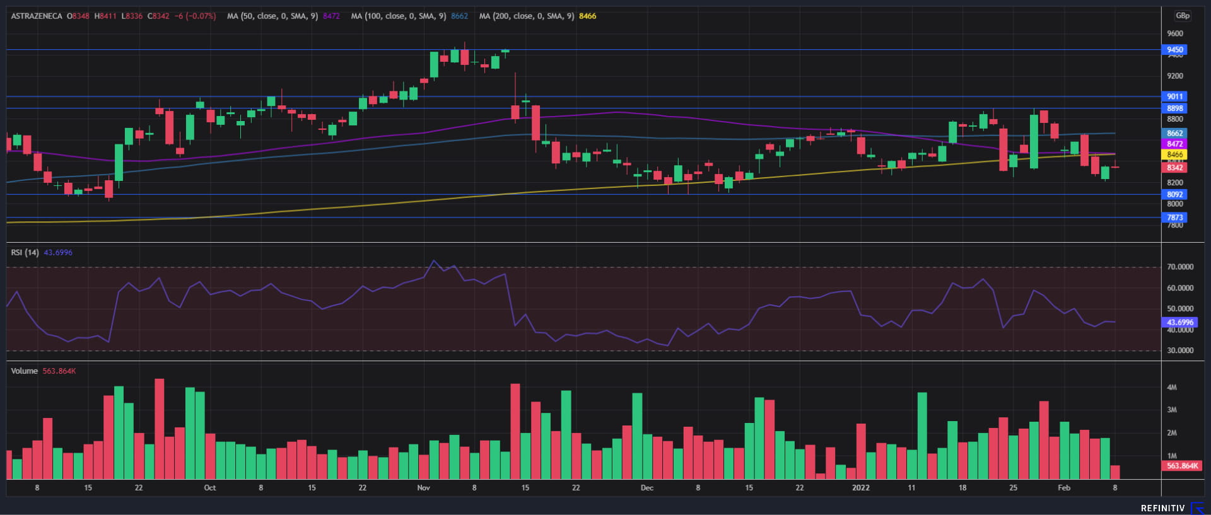The image size is (1211, 515).
Task: Click the purple 8472 value in top legend
Action: (331, 16)
